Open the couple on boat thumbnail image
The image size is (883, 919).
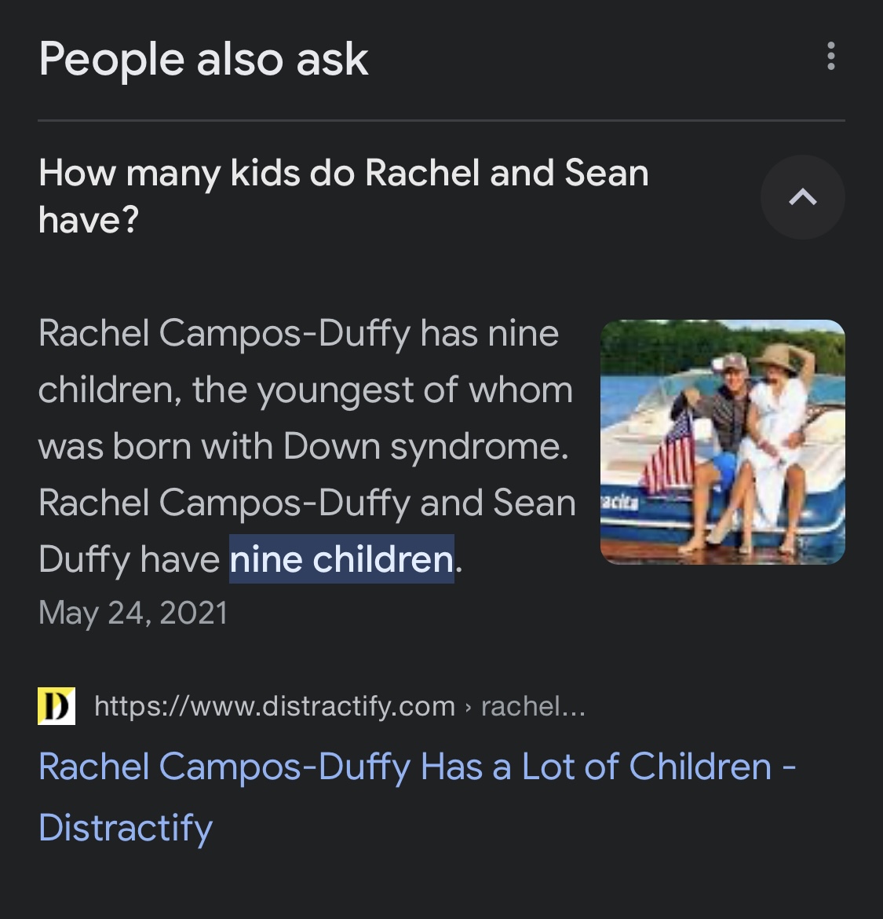pos(723,442)
